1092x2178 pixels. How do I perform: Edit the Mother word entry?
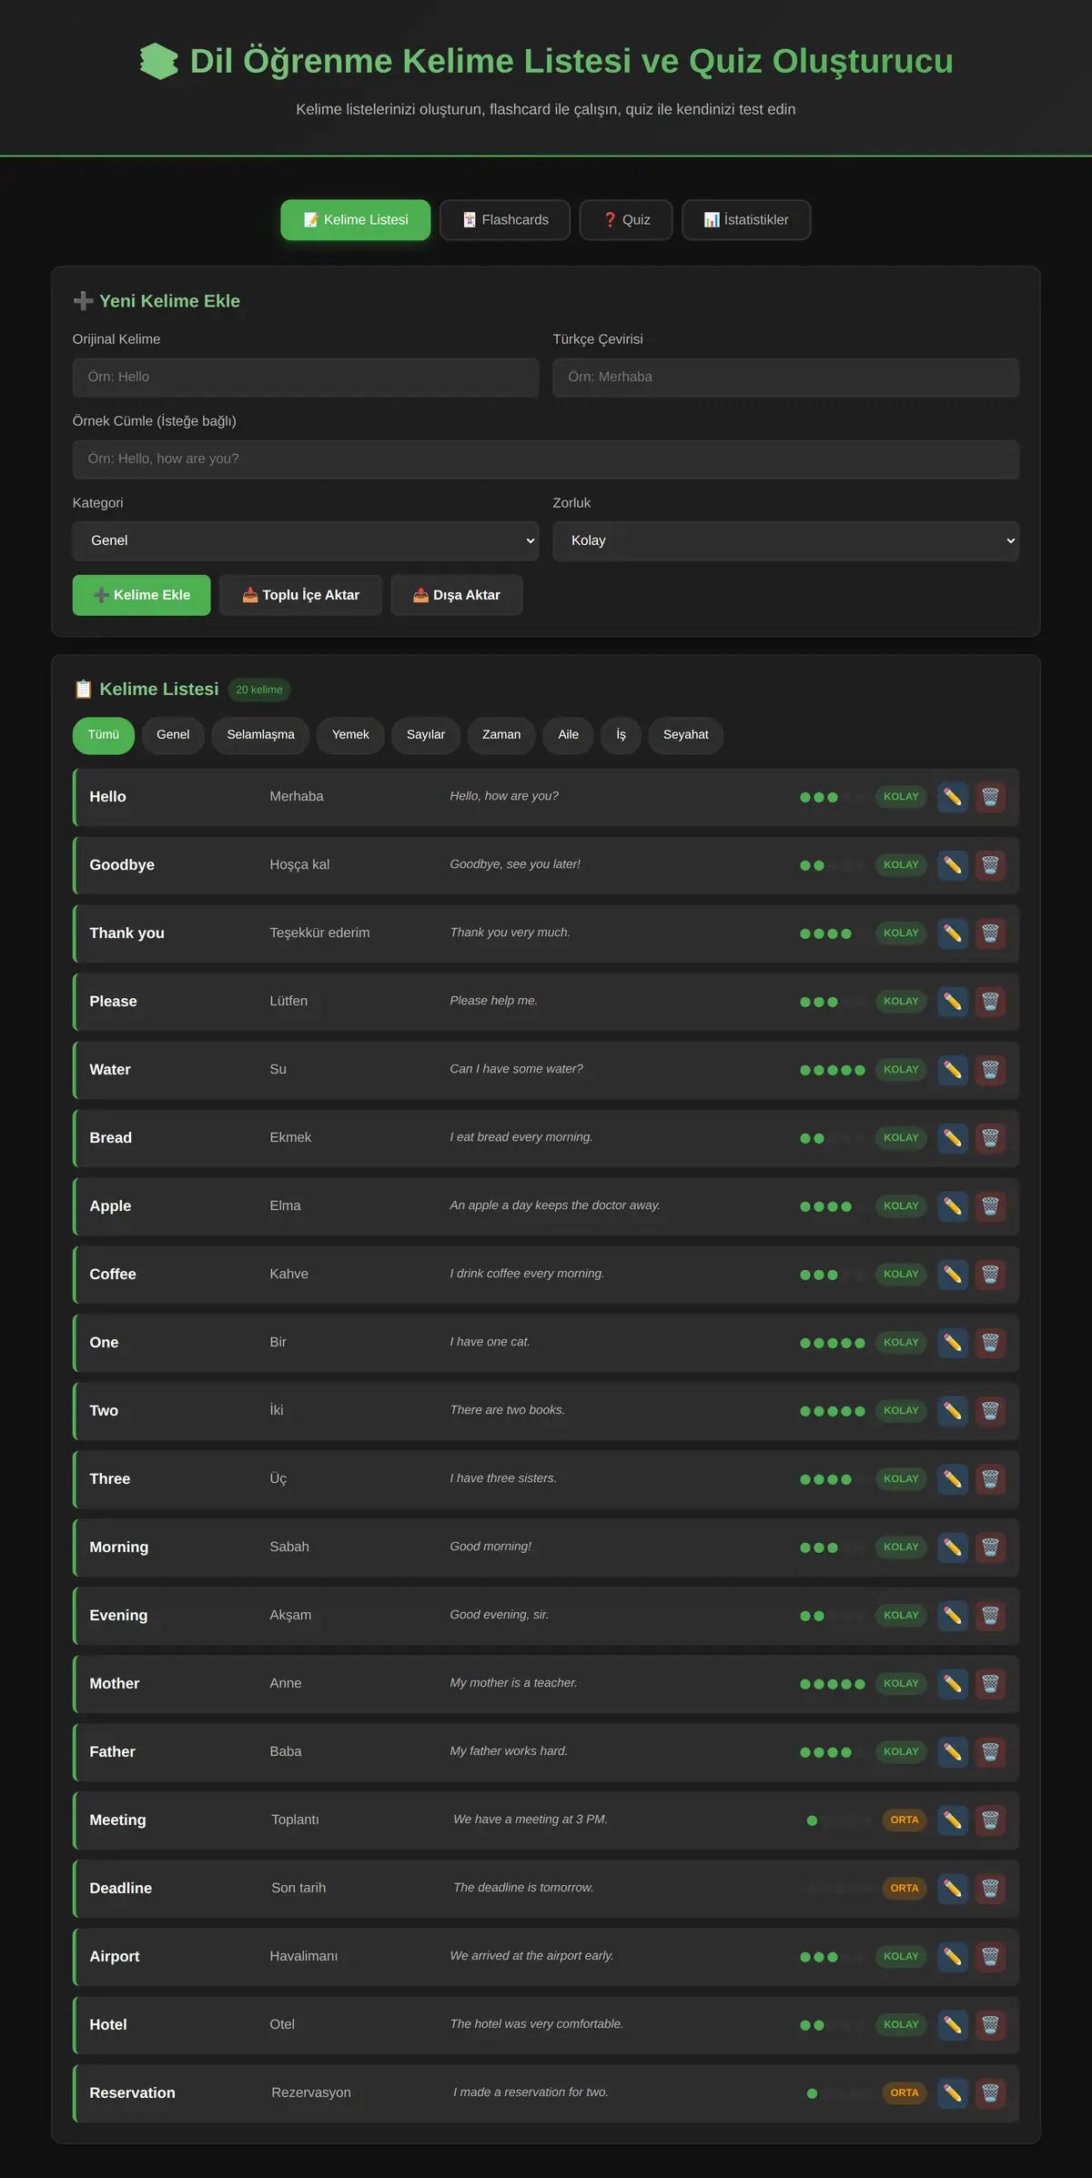click(953, 1684)
